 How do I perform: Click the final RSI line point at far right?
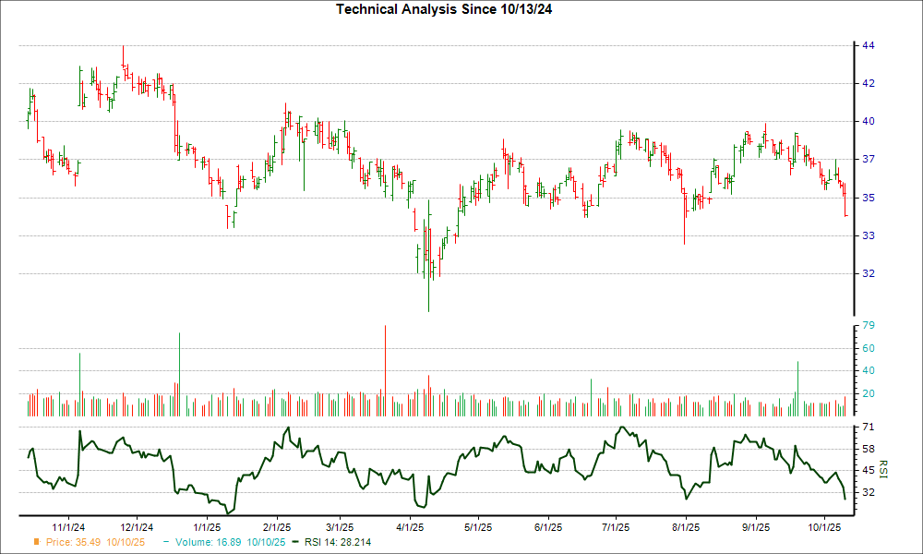pos(845,500)
